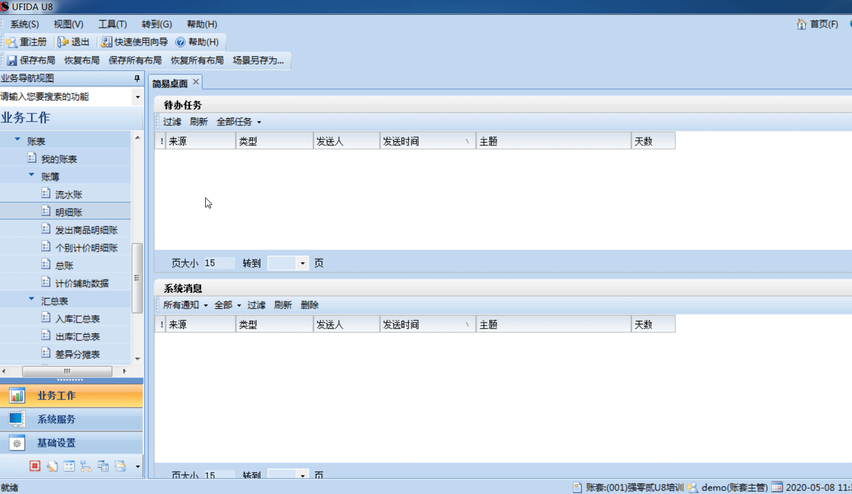
Task: Open the navigation shortcut overflow arrow
Action: [138, 466]
